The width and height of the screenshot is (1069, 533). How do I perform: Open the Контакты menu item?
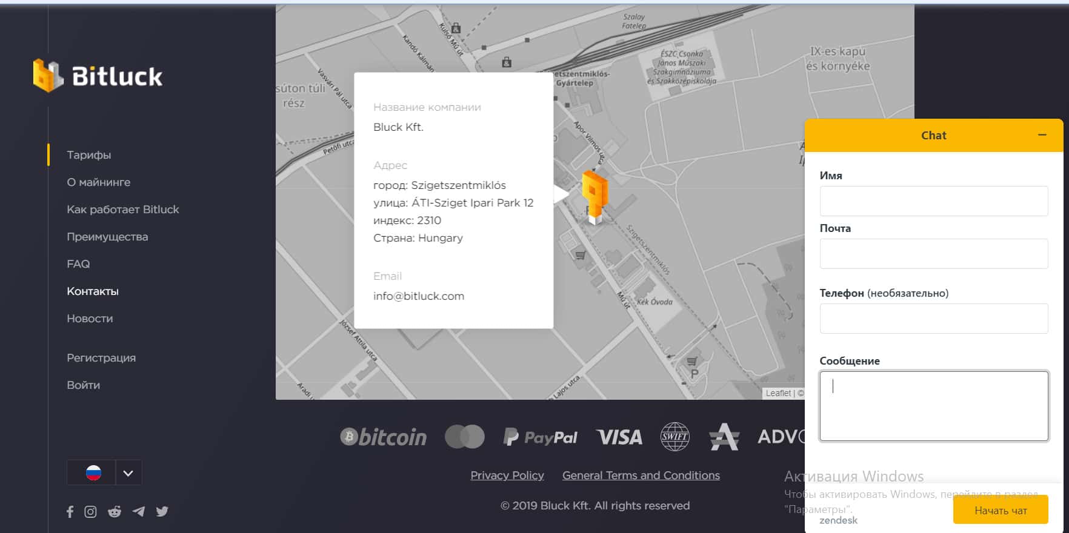coord(93,291)
